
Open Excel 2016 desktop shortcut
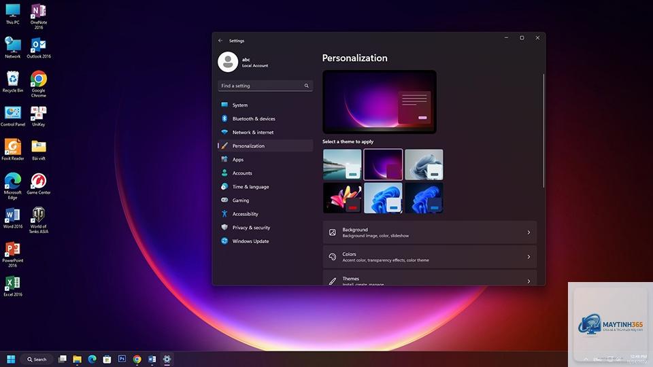[12, 286]
